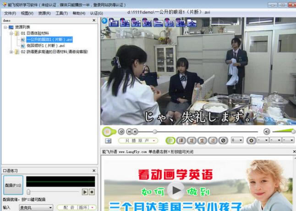This screenshot has height=211, width=296.
Task: Open the first dash dropdown after gear
Action: 263,140
